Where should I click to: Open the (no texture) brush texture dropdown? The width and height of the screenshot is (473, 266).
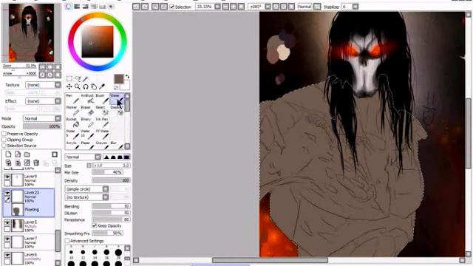tap(86, 197)
